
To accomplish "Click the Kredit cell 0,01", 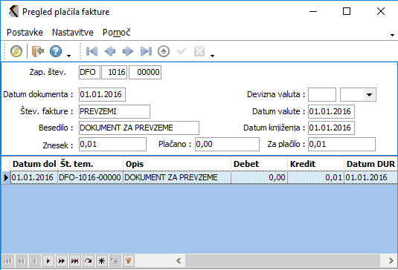I will (x=315, y=177).
